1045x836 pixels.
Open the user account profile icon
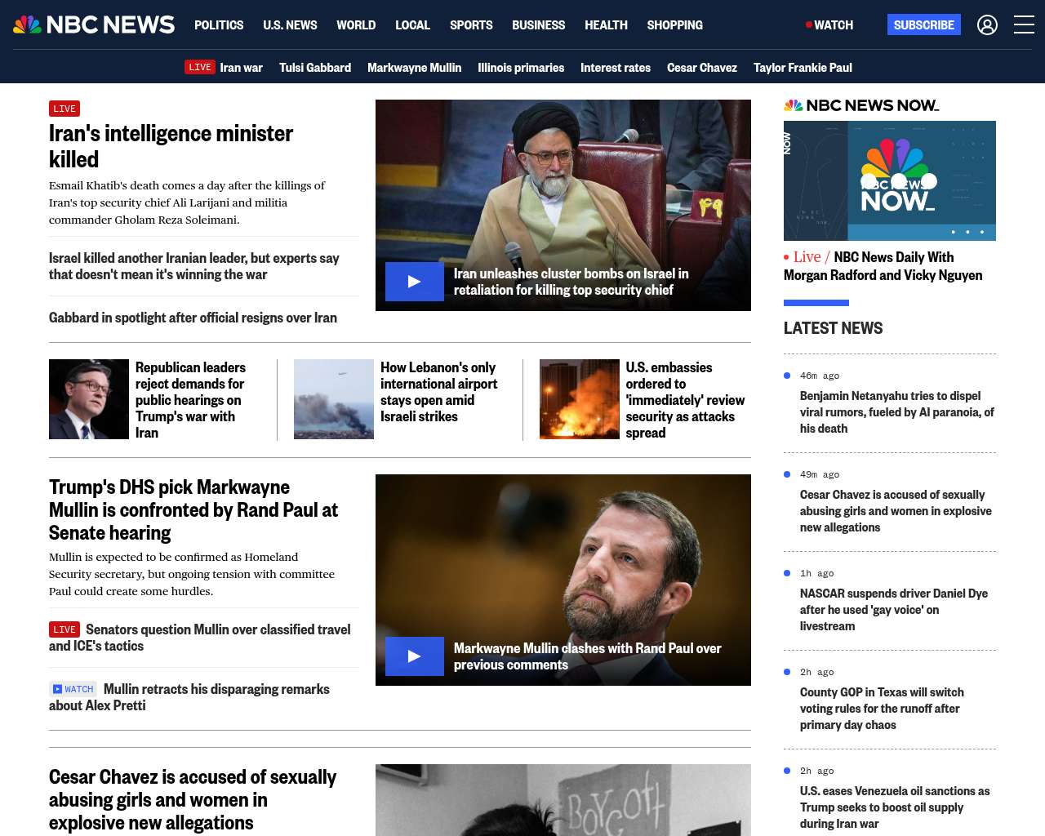[x=987, y=24]
